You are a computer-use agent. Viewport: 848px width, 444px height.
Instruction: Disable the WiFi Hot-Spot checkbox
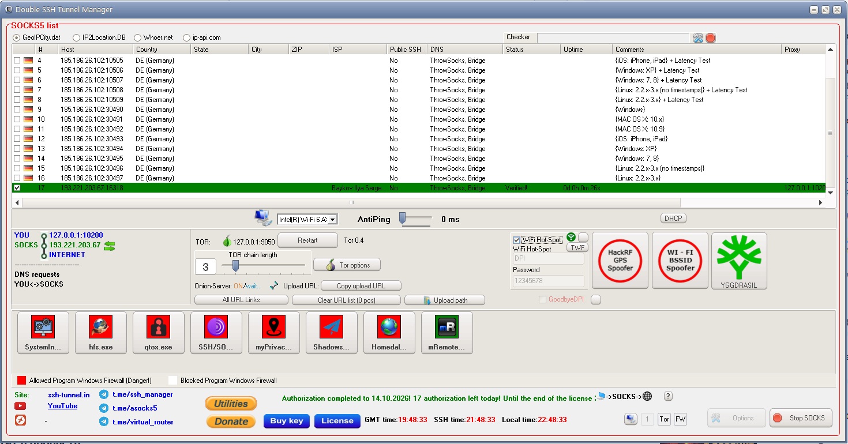click(516, 240)
